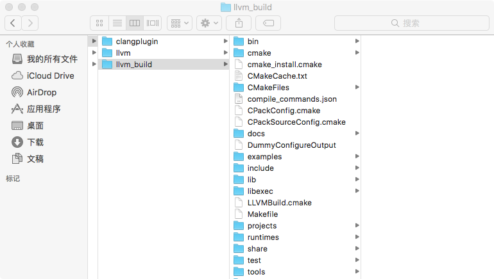Screen dimensions: 494x279
Task: Open the include folder
Action: point(295,168)
